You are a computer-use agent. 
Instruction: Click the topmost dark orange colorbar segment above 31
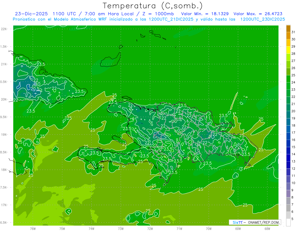[288, 29]
